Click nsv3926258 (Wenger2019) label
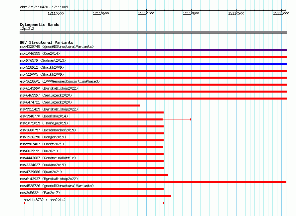 pyautogui.click(x=43, y=137)
